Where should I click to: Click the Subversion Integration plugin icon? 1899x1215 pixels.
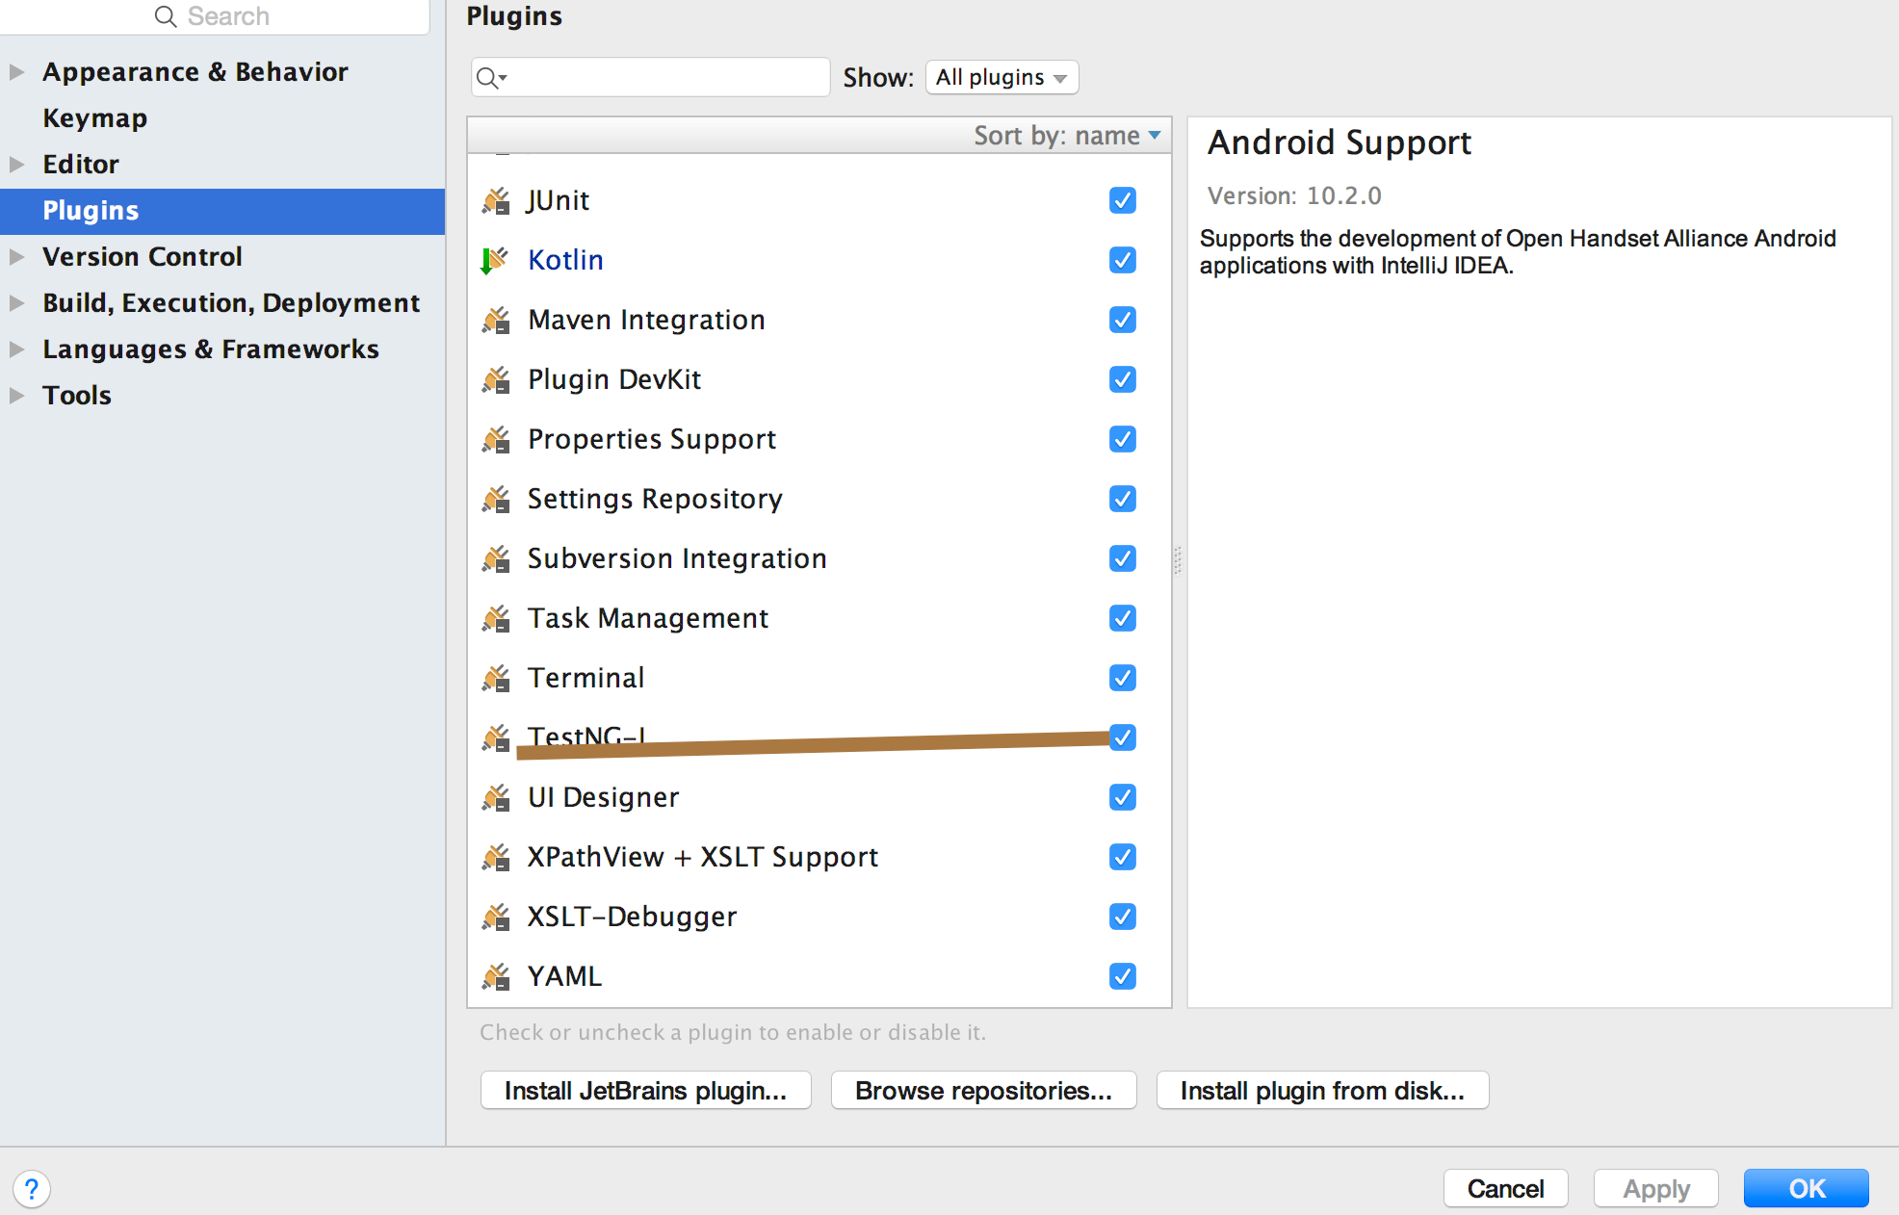[x=496, y=559]
